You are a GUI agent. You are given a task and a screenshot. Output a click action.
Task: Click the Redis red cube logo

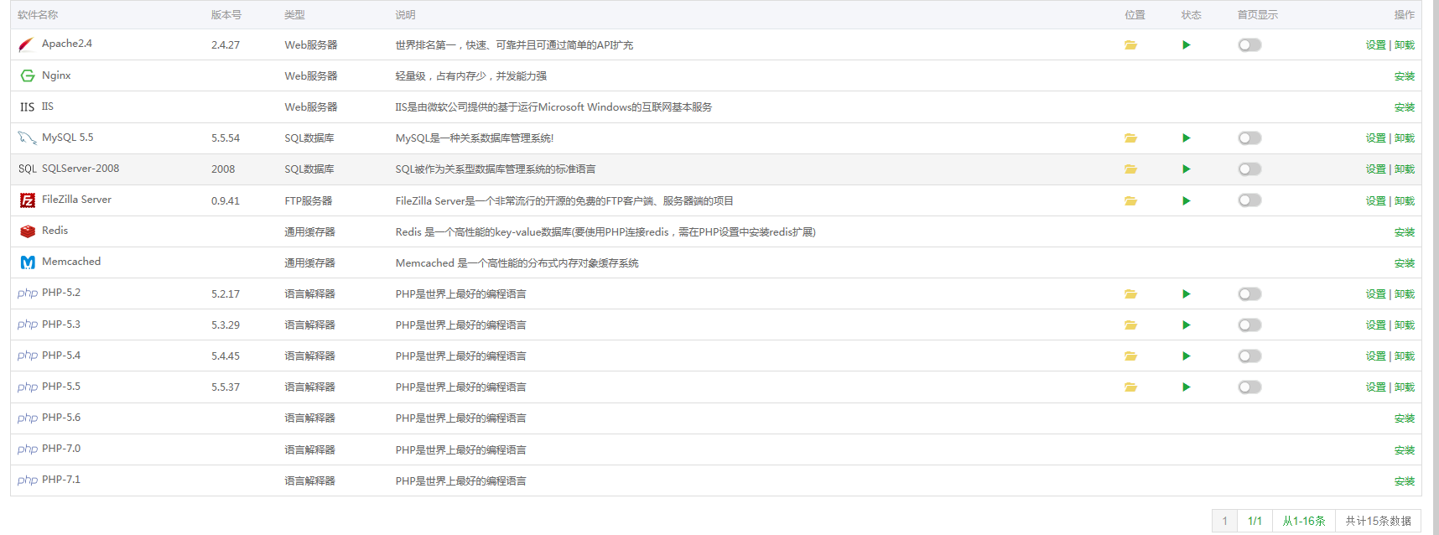coord(28,231)
